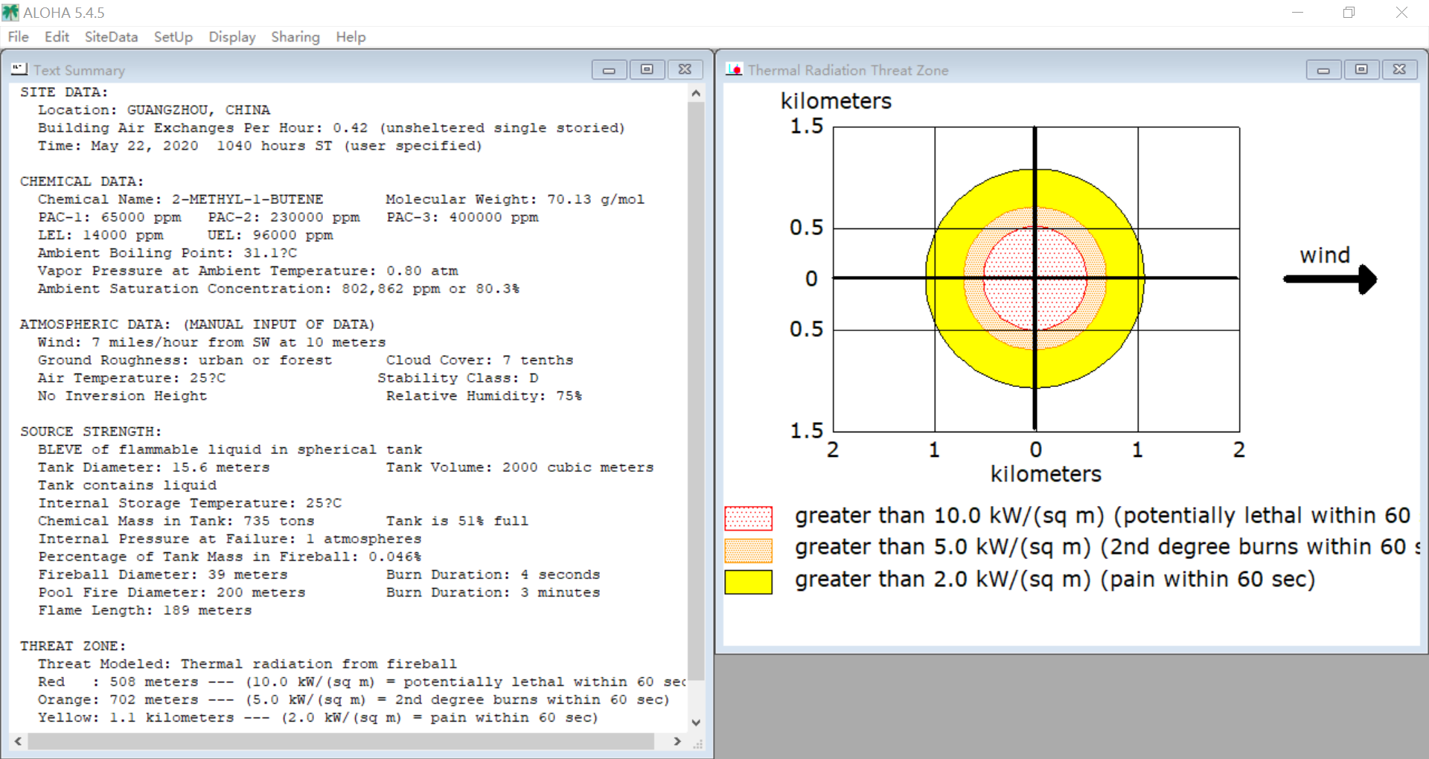This screenshot has width=1429, height=759.
Task: Close the Thermal Radiation Threat Zone subwindow
Action: (x=1399, y=70)
